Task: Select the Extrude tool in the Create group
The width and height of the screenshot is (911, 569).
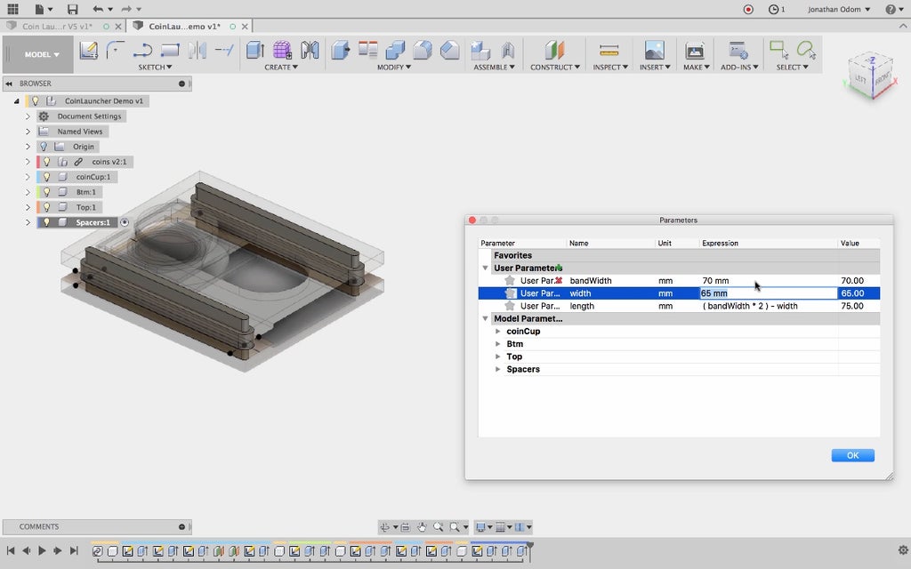Action: (x=255, y=51)
